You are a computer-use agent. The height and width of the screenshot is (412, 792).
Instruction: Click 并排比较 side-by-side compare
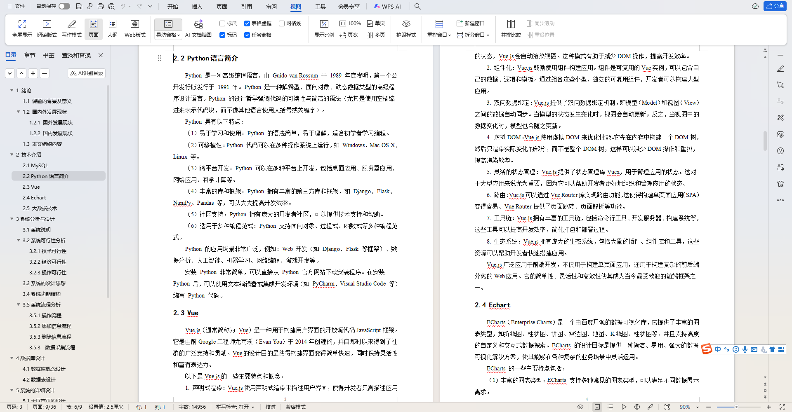click(x=511, y=29)
